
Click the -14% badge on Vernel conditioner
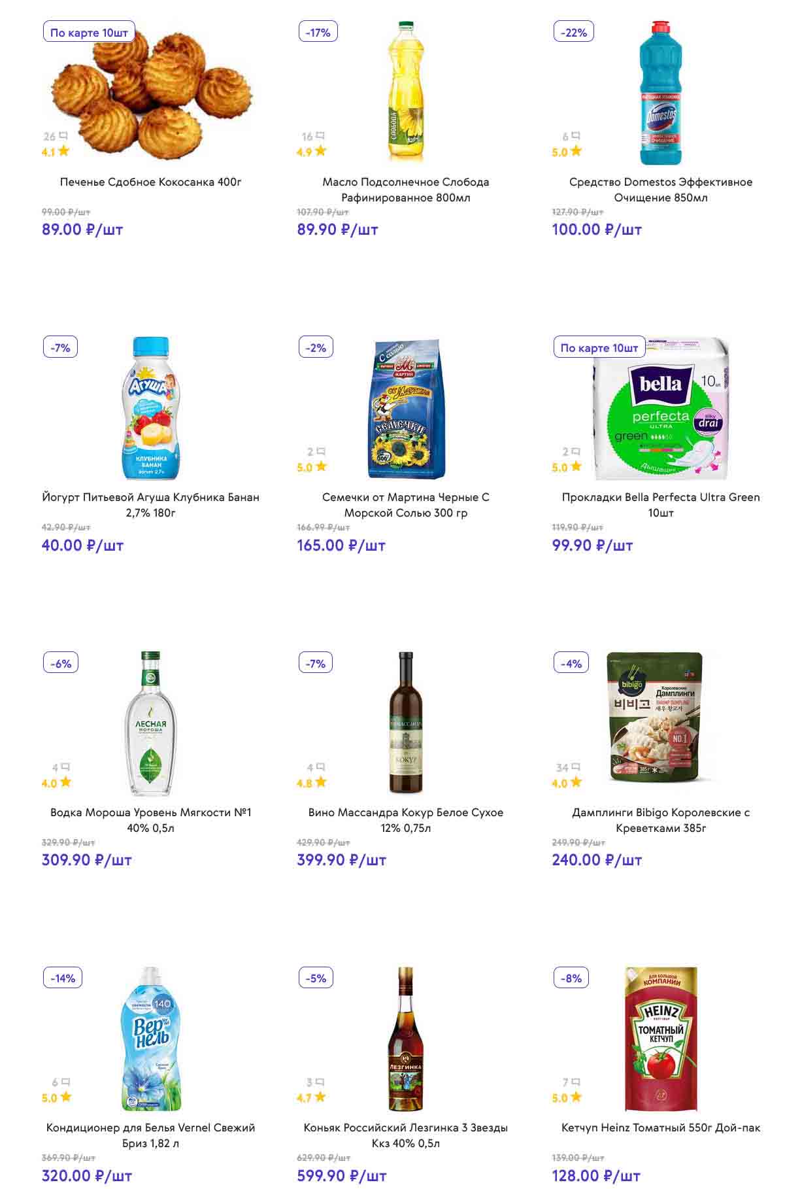tap(63, 978)
